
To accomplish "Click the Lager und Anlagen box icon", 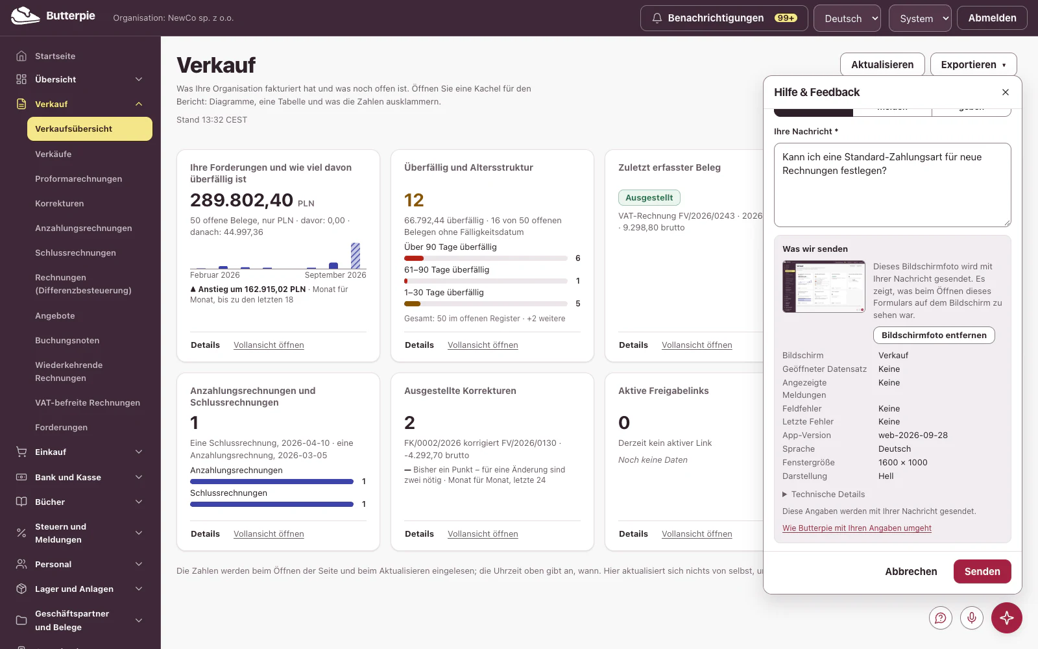I will tap(21, 589).
